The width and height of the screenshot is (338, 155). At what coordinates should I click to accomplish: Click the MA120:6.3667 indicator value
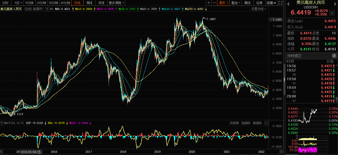(x=171, y=9)
